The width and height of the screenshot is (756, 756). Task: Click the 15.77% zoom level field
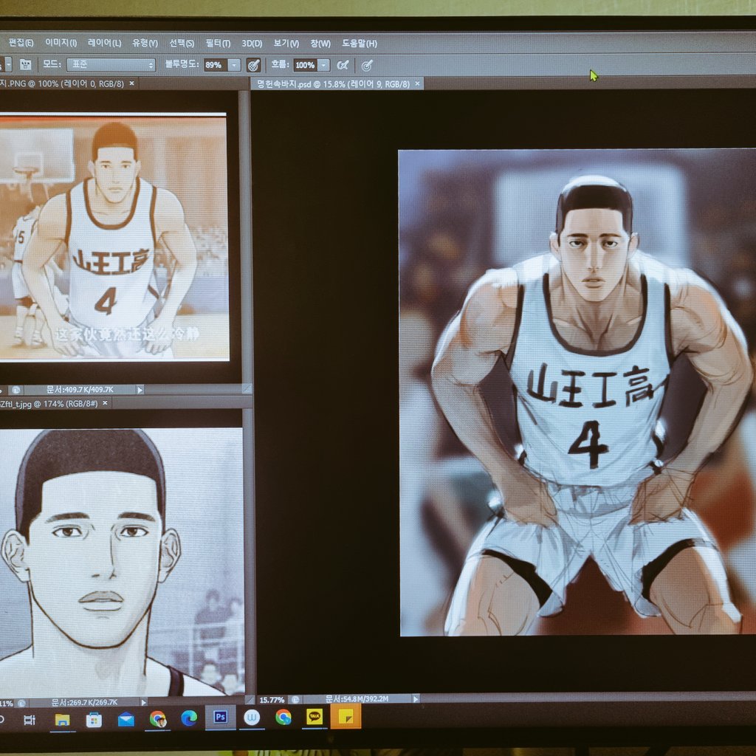pos(272,700)
